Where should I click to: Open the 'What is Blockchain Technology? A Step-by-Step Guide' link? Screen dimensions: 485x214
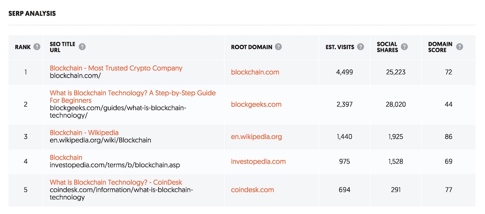133,96
